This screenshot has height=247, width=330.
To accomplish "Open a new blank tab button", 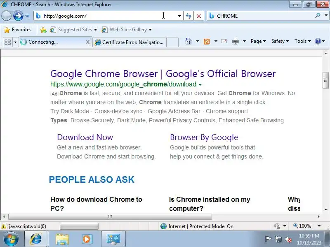I will point(172,42).
